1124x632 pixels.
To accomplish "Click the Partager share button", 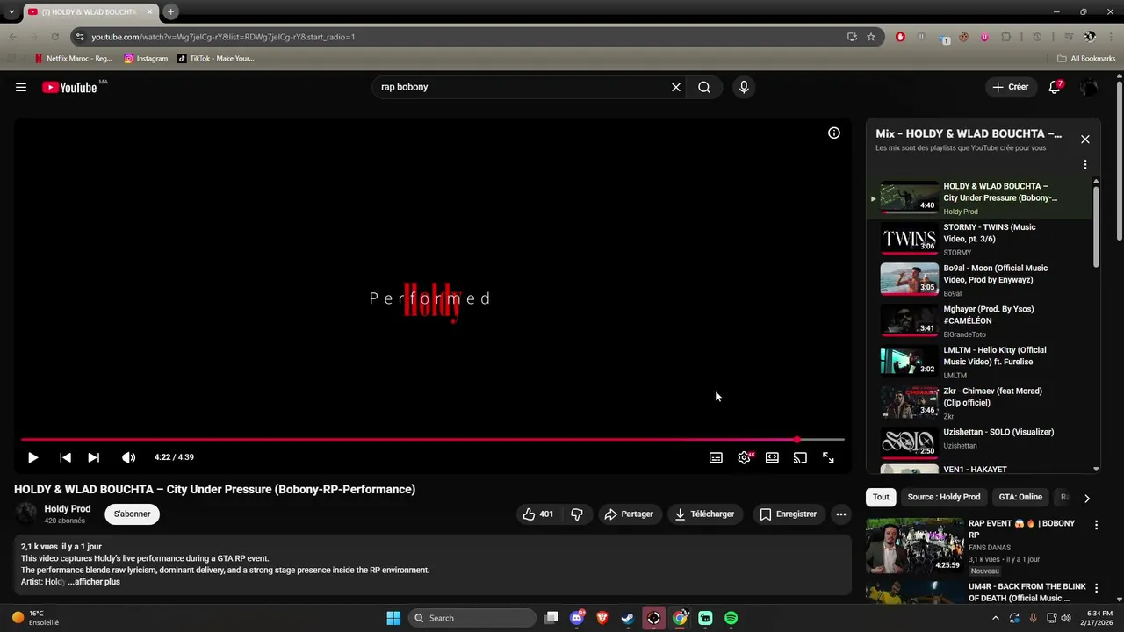I will pos(629,514).
